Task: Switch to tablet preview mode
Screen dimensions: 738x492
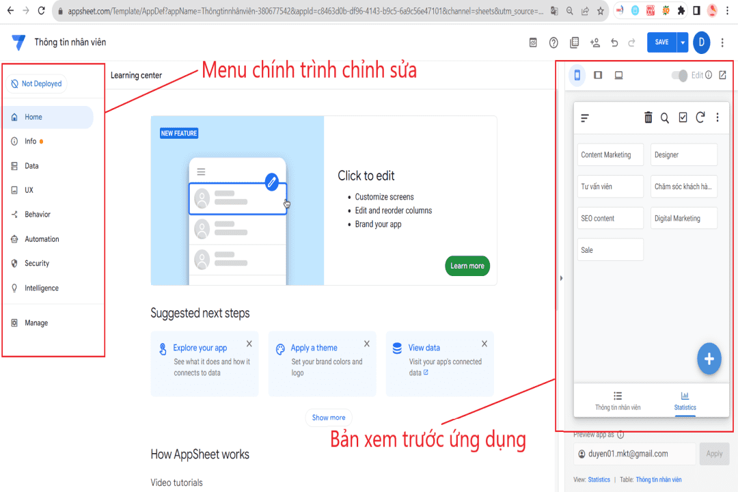Action: [598, 75]
